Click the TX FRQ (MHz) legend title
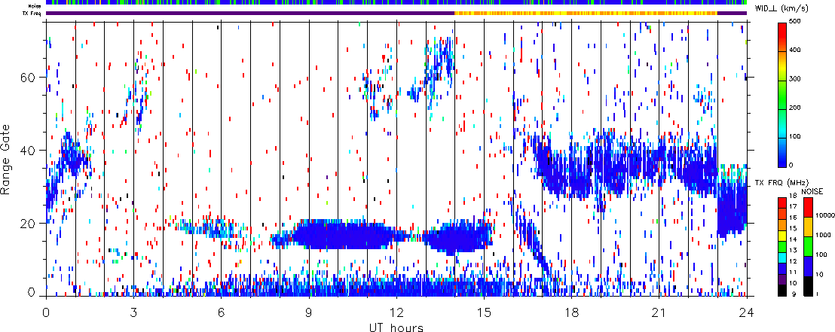Image resolution: width=835 pixels, height=332 pixels. pos(782,183)
